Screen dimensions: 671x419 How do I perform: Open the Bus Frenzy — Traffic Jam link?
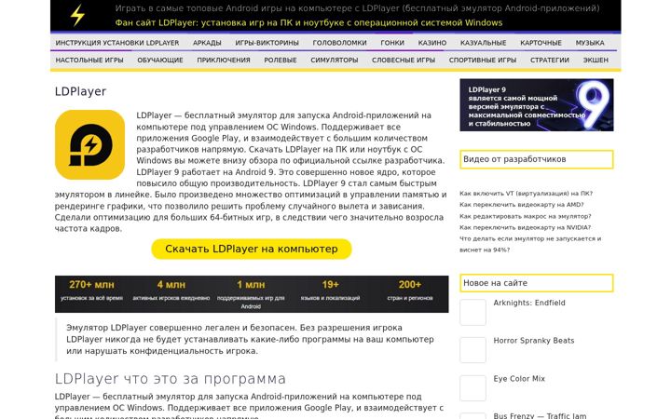pyautogui.click(x=540, y=415)
